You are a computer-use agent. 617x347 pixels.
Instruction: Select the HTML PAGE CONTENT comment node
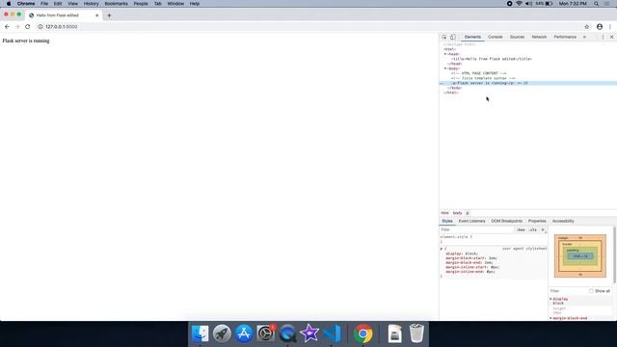point(478,73)
